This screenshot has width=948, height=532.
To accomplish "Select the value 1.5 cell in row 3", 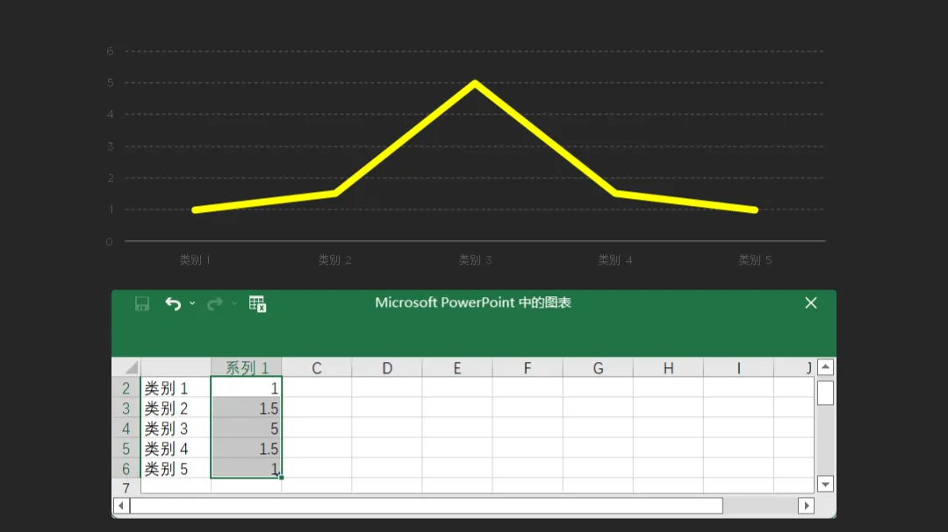I will [246, 408].
